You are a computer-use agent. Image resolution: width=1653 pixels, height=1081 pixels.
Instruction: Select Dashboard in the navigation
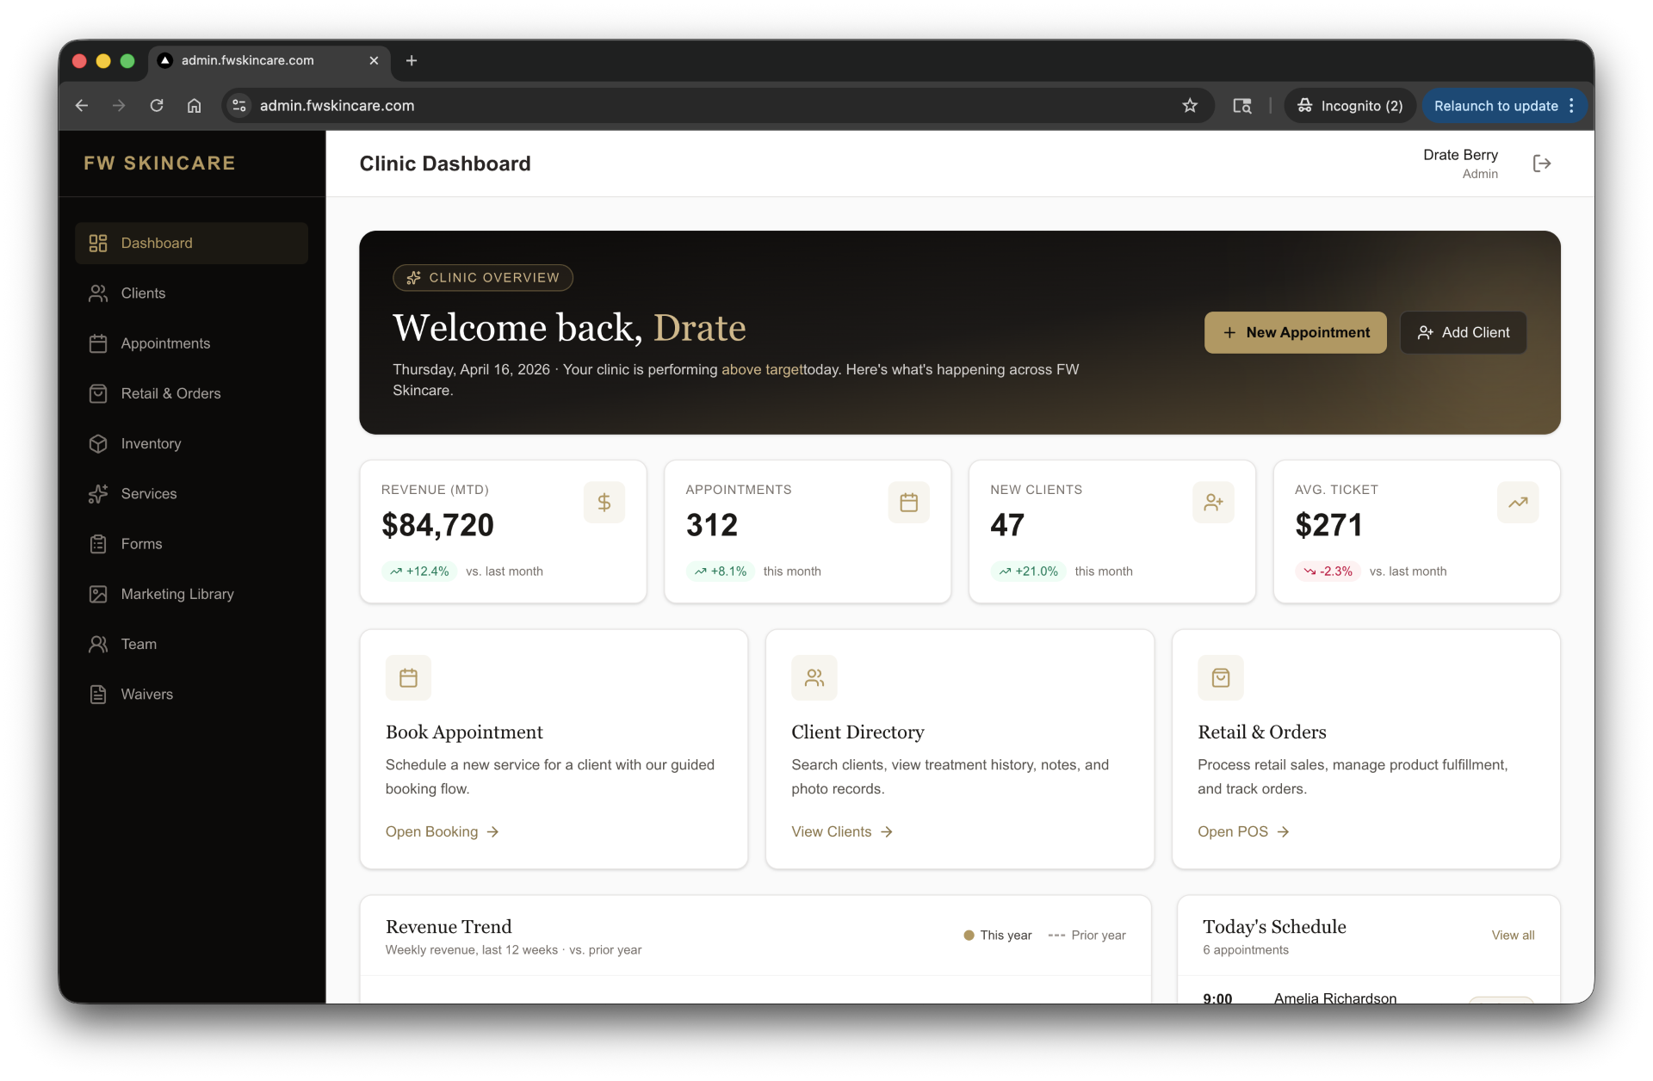click(x=155, y=243)
